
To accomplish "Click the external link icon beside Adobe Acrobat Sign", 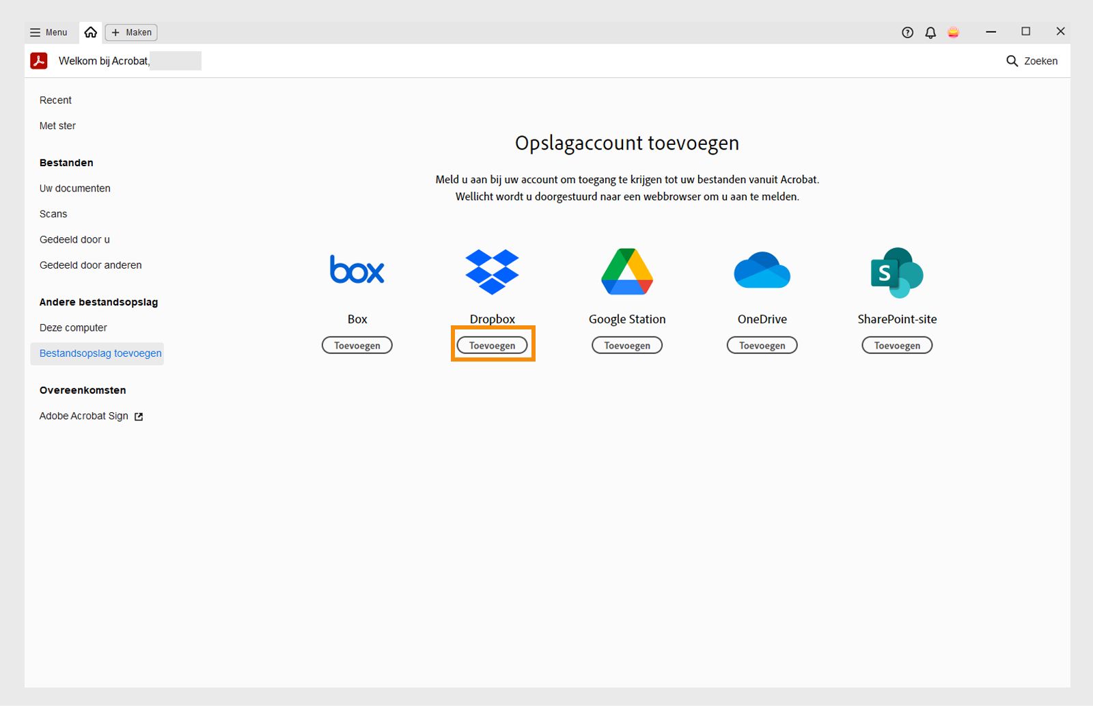I will (x=139, y=416).
